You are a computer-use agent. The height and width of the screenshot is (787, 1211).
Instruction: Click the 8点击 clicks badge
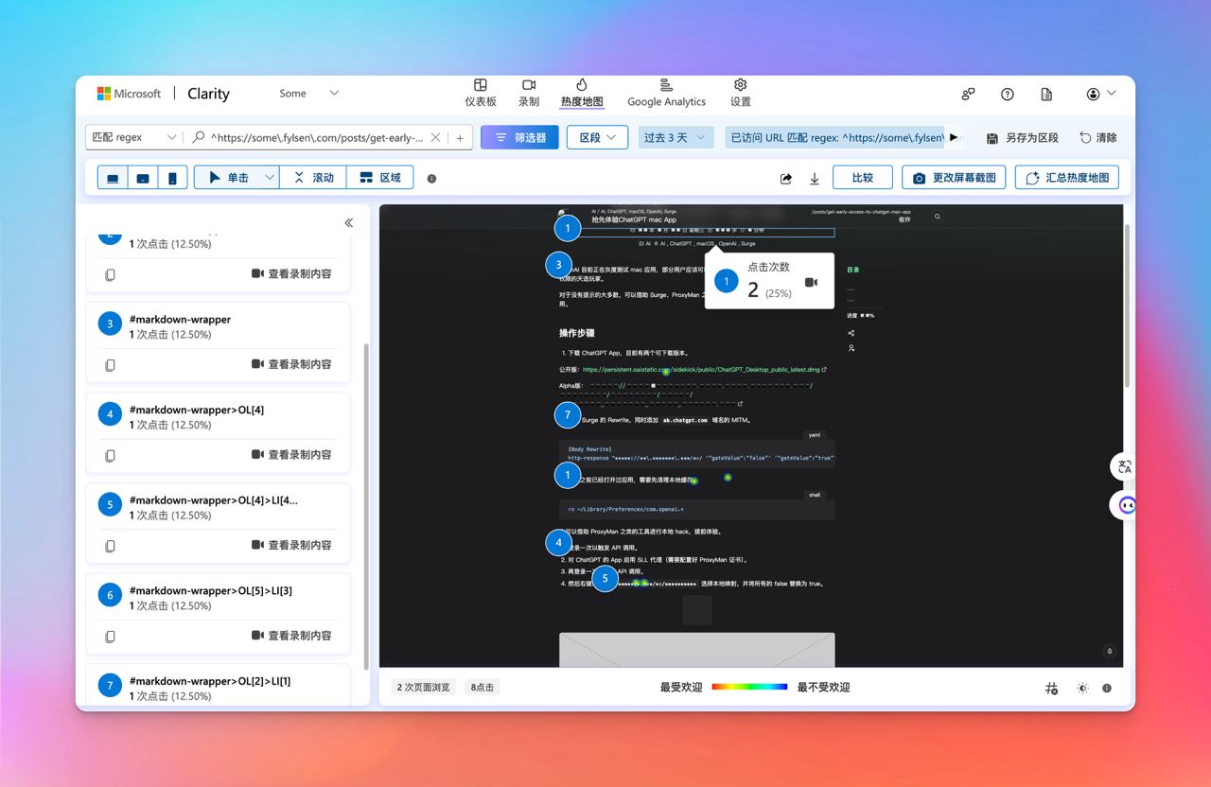click(483, 688)
